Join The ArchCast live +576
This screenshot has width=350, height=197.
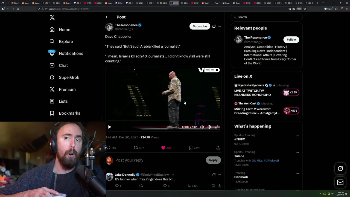coord(291,111)
